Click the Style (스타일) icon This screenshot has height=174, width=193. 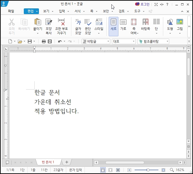point(99,22)
